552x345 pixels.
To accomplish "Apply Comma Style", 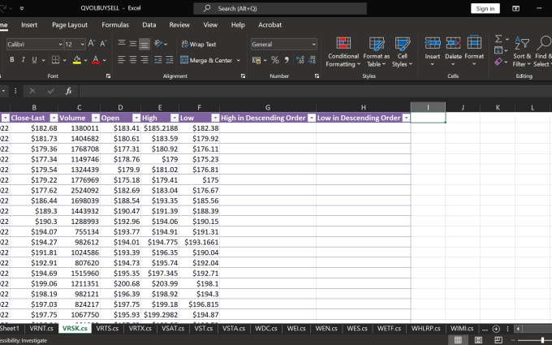I will pyautogui.click(x=287, y=60).
